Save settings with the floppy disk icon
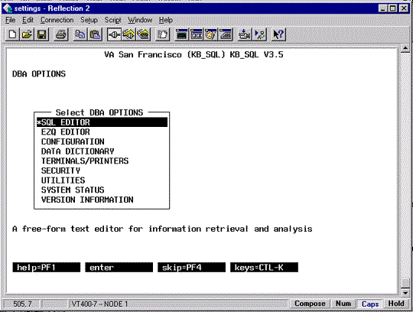This screenshot has height=312, width=413. 41,34
